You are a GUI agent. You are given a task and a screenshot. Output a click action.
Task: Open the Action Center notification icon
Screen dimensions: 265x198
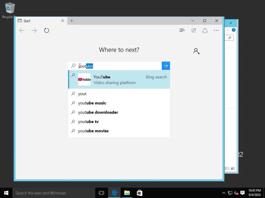point(242,193)
